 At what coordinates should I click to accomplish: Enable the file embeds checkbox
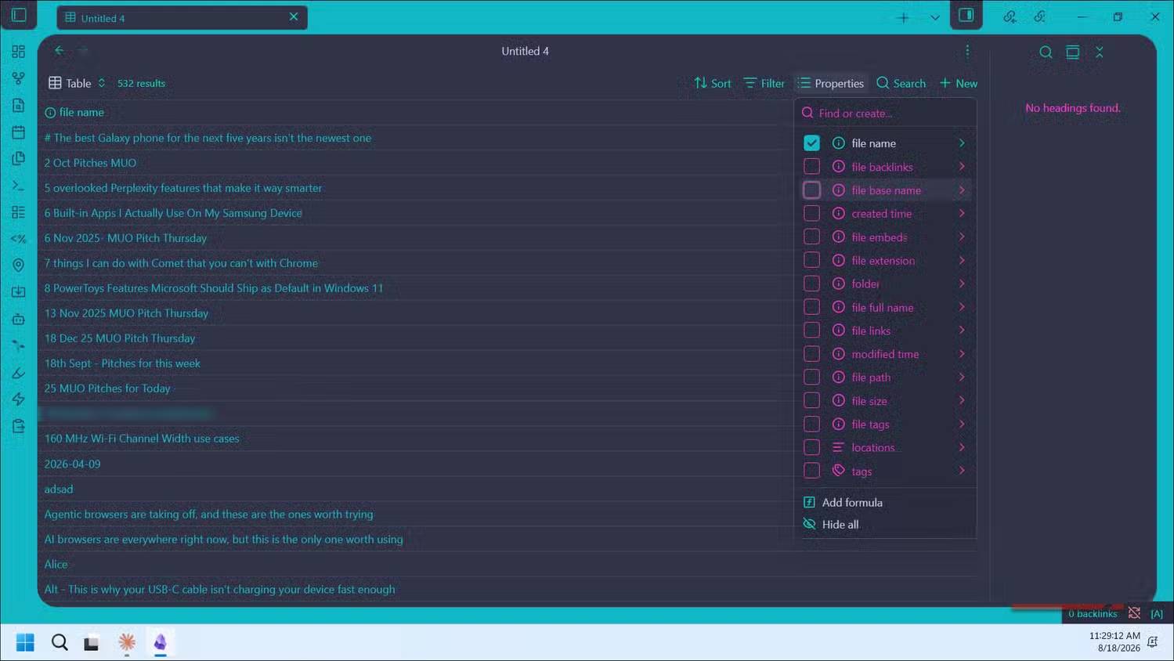coord(811,237)
